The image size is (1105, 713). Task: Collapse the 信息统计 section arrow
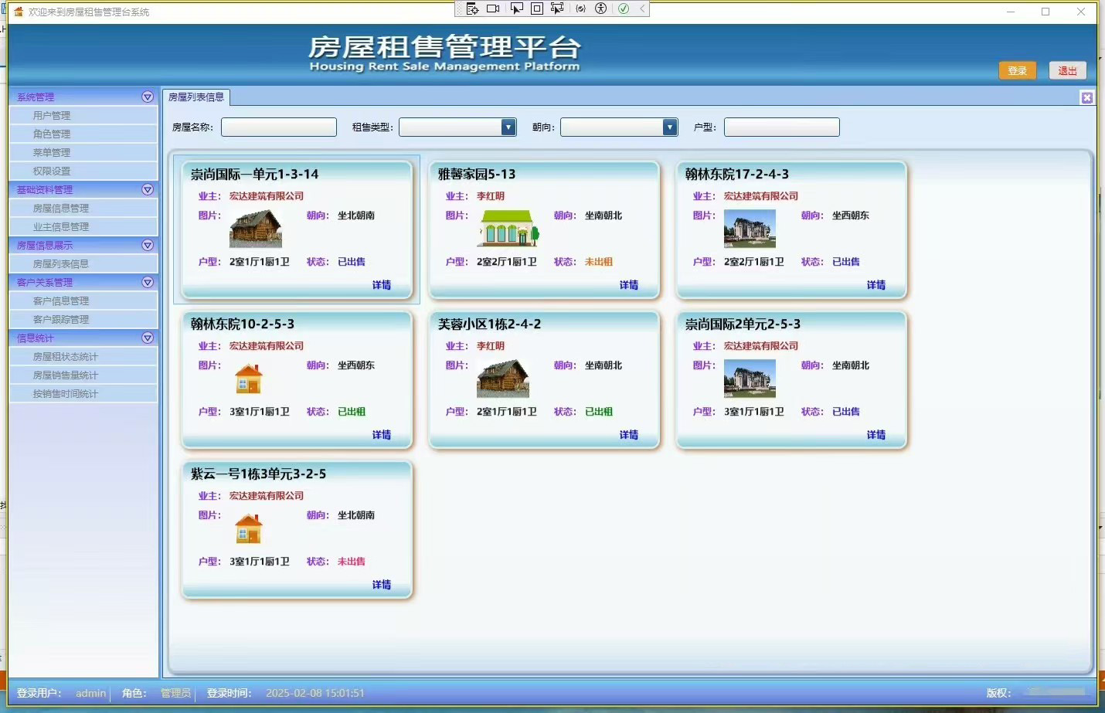click(x=148, y=338)
